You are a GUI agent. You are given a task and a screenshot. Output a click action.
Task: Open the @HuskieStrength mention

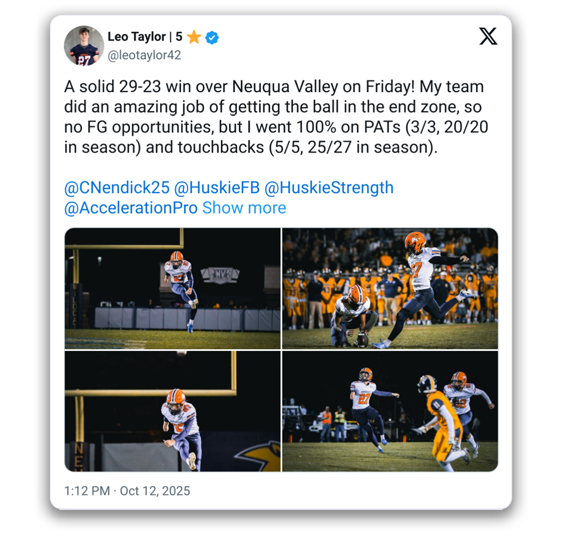(329, 188)
